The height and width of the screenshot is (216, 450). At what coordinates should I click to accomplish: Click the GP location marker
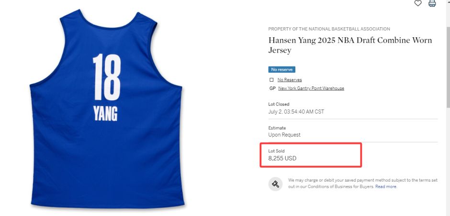[x=272, y=88]
